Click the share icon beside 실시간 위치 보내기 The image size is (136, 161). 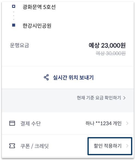46,77
